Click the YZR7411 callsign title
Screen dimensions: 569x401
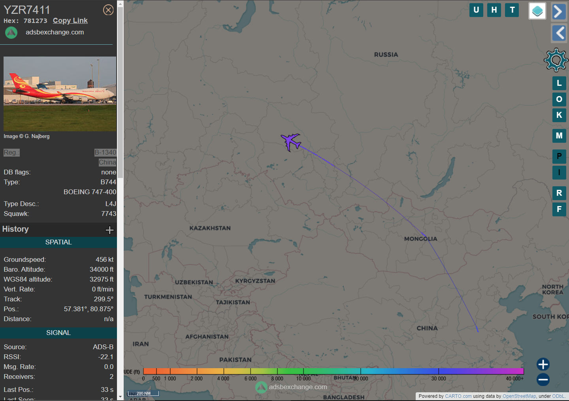click(27, 9)
